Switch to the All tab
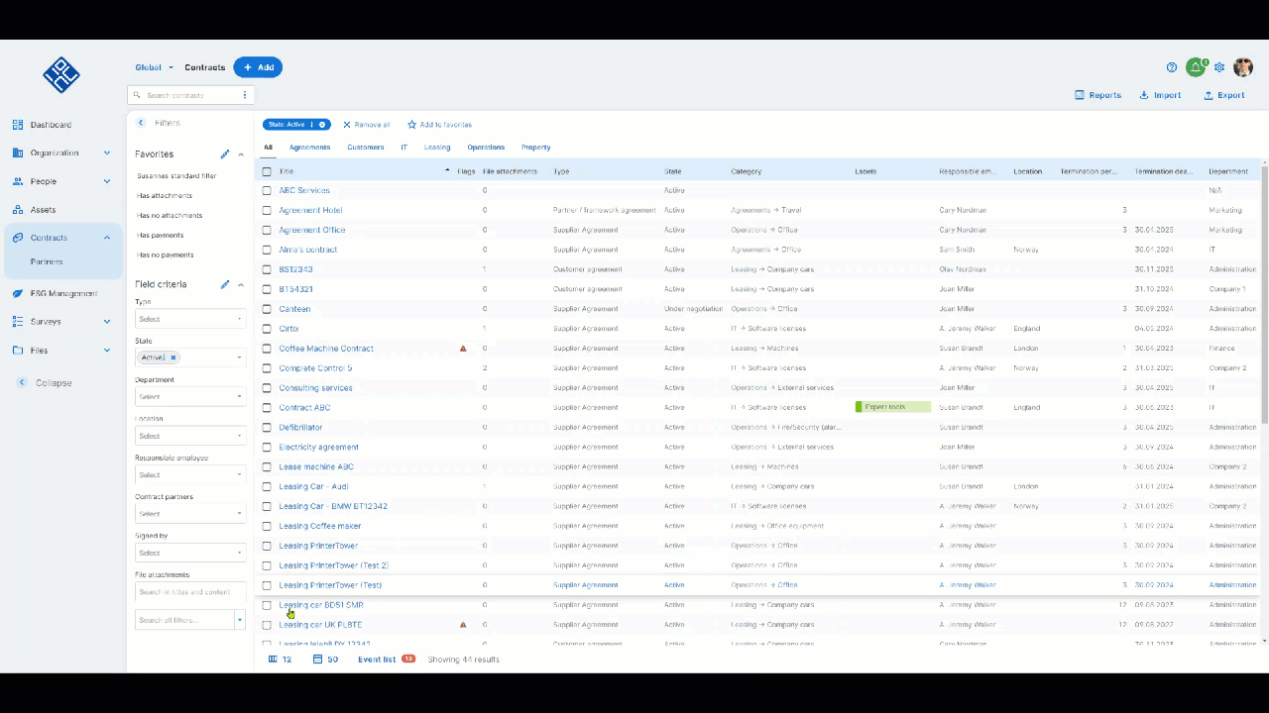 (268, 148)
